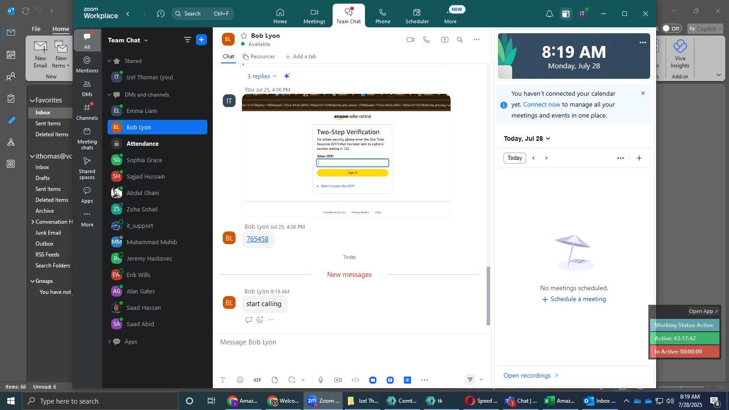This screenshot has width=729, height=410.
Task: Search within the Bob Lyon chat
Action: pyautogui.click(x=460, y=40)
